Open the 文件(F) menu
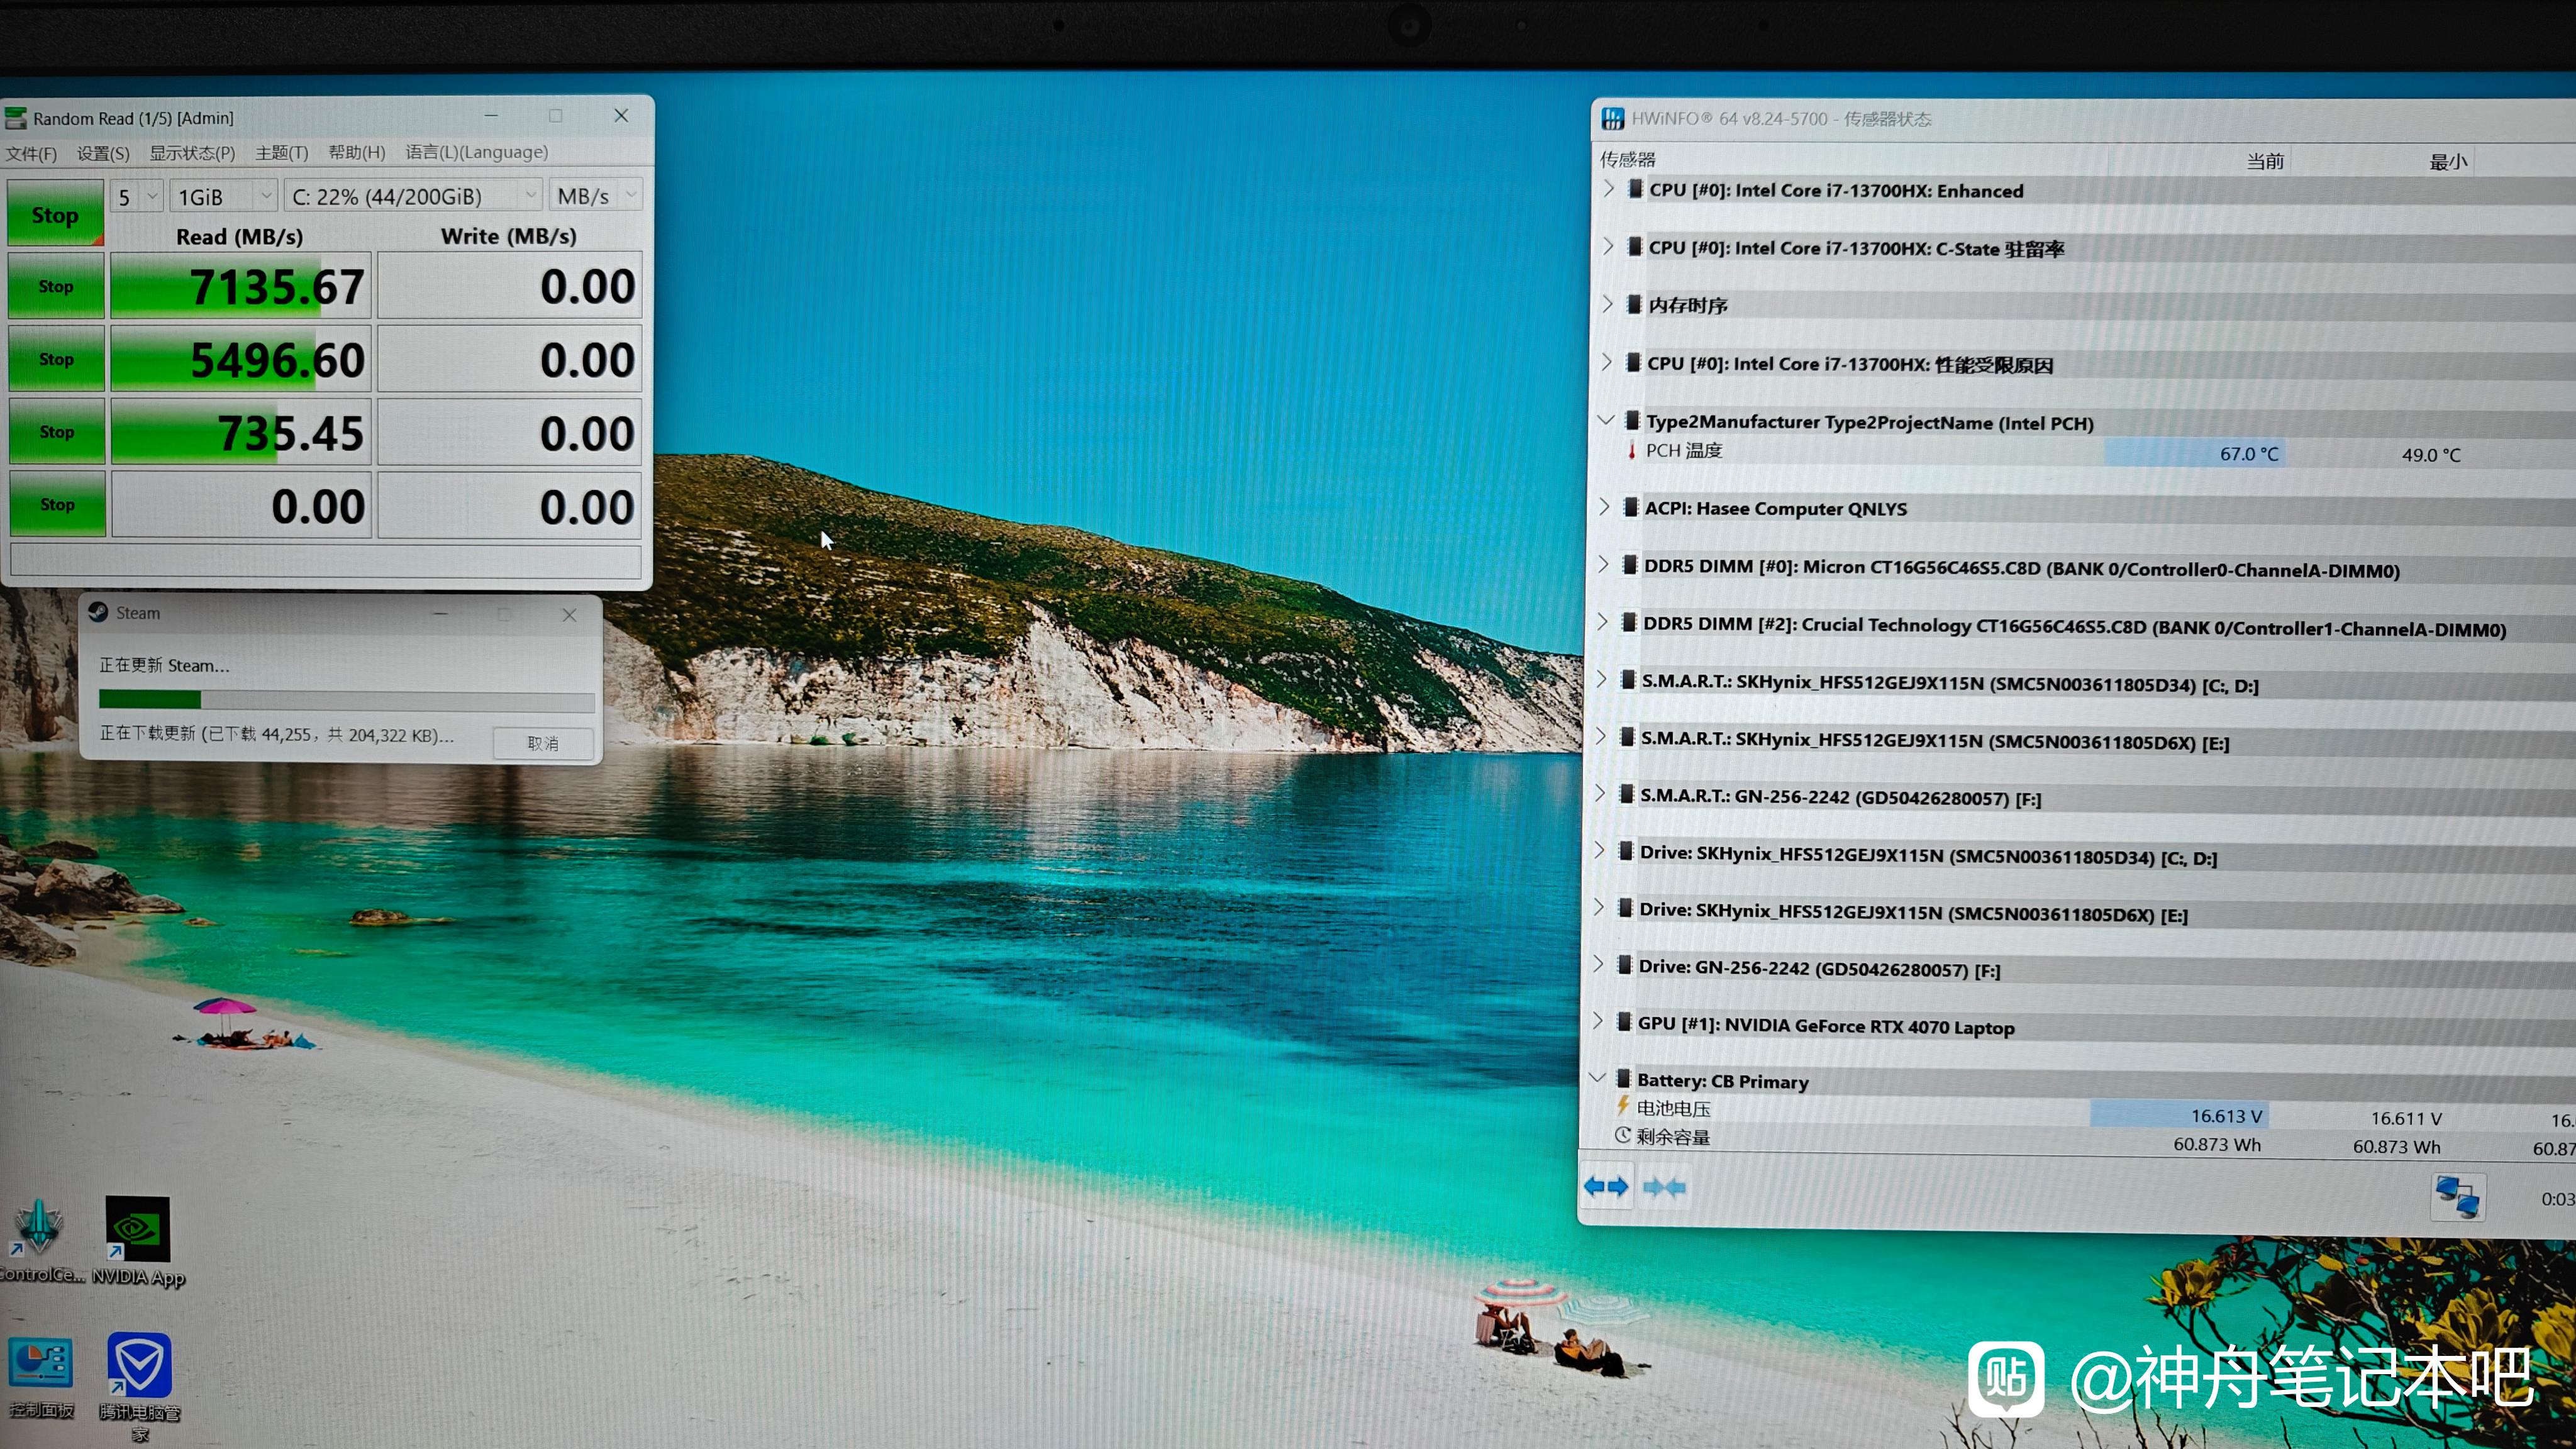Image resolution: width=2576 pixels, height=1449 pixels. (x=31, y=153)
